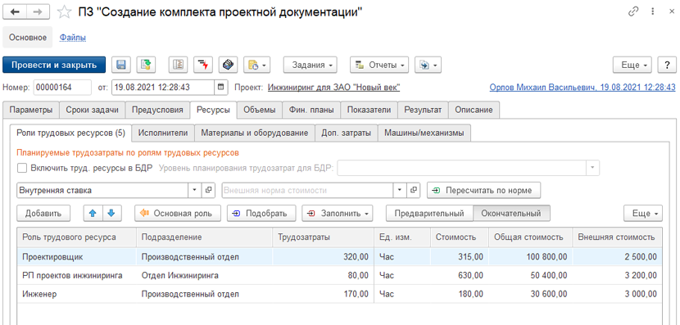Sort by the Трудозатраты column header
The height and width of the screenshot is (325, 680).
pos(323,237)
